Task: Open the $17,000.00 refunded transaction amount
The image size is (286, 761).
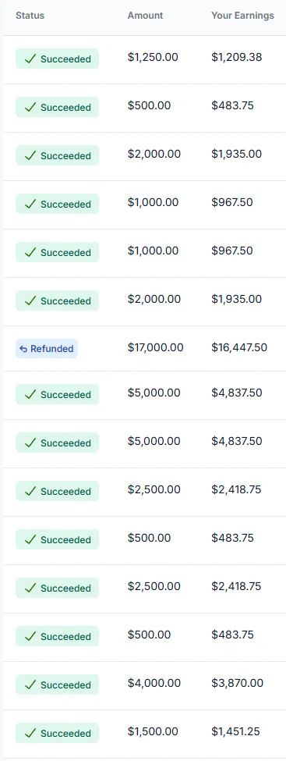Action: (x=156, y=347)
